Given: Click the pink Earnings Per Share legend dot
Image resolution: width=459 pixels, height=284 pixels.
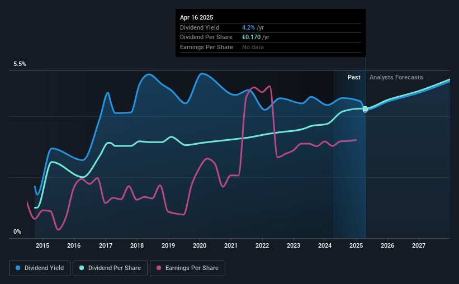Looking at the screenshot, I should click(x=159, y=268).
